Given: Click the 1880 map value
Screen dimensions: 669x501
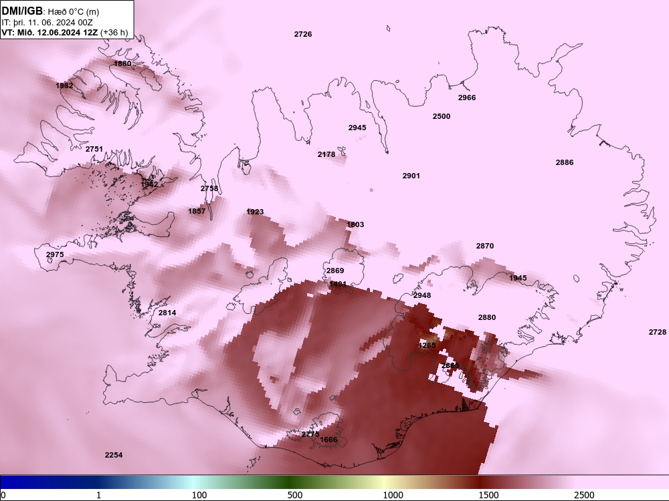Looking at the screenshot, I should pos(123,63).
